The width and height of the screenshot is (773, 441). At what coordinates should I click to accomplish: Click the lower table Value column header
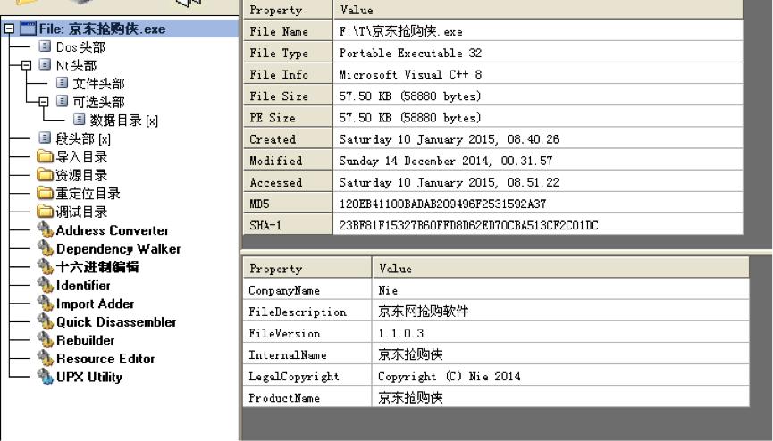[560, 269]
